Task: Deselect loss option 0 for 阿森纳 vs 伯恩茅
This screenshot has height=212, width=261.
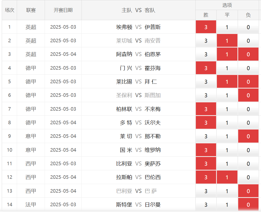Action: (248, 54)
